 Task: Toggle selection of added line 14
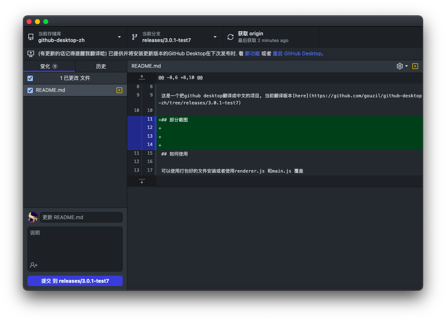141,145
